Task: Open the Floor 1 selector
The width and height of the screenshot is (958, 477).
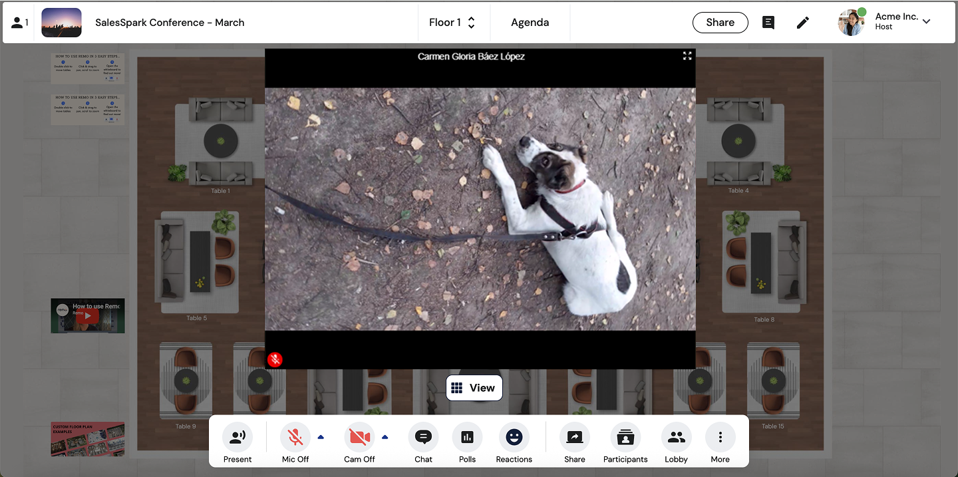Action: (x=452, y=23)
